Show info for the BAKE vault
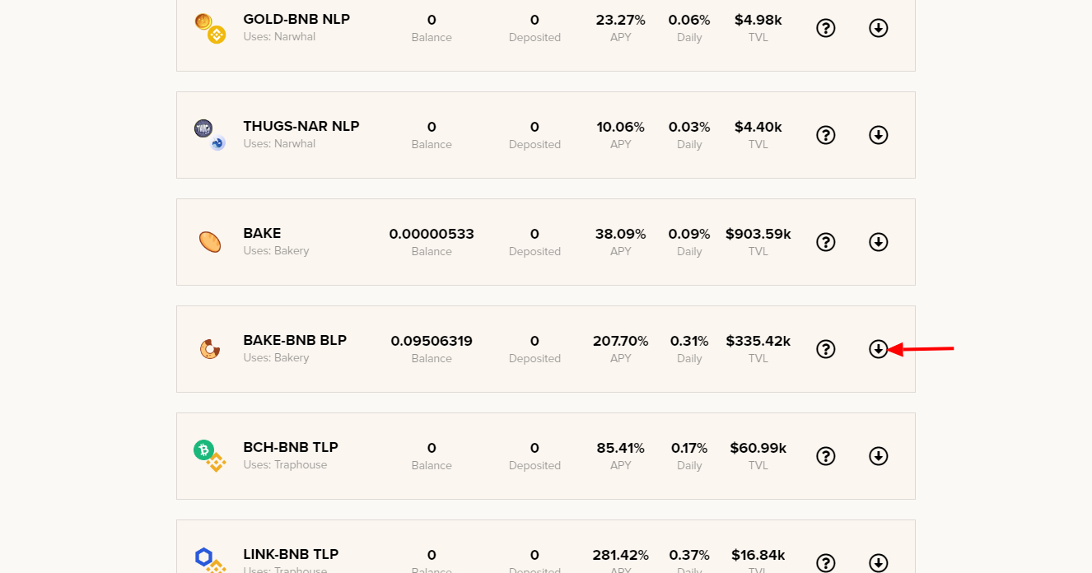This screenshot has height=573, width=1092. (x=825, y=242)
